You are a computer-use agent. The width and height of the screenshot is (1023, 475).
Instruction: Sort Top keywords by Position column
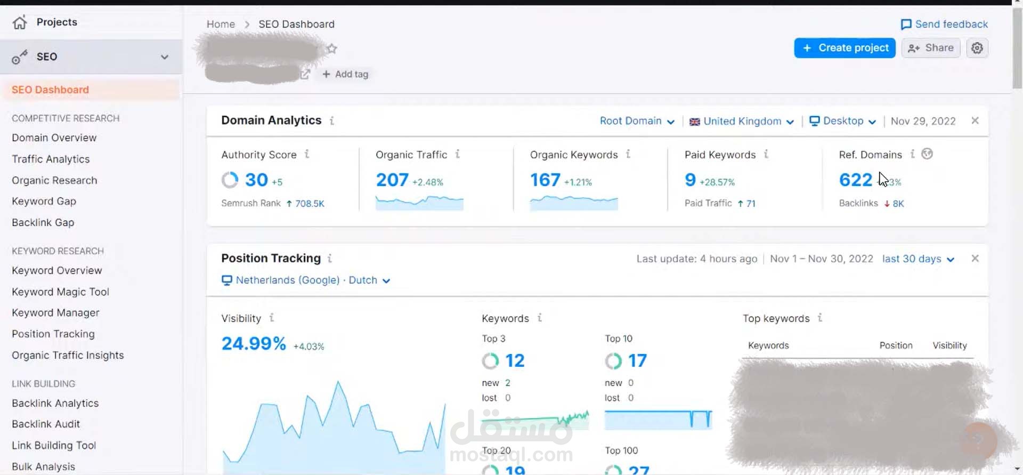896,345
